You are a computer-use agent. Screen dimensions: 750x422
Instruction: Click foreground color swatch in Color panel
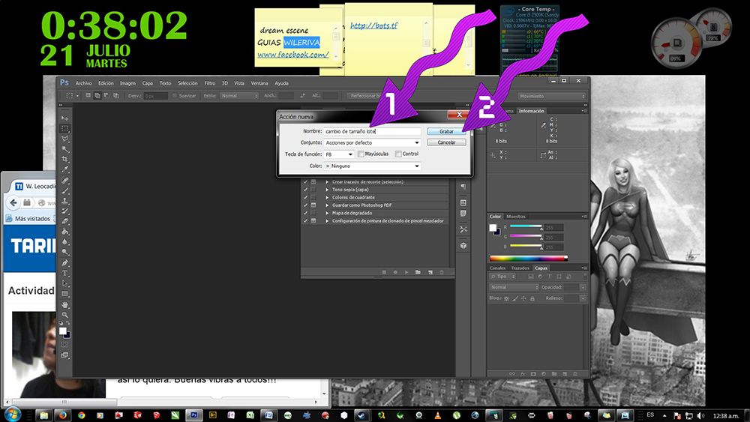click(493, 227)
